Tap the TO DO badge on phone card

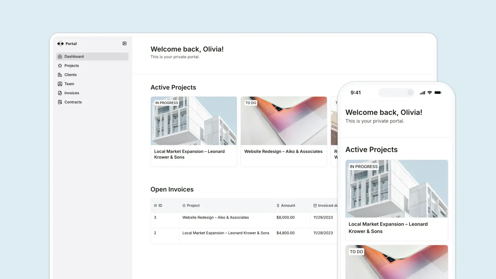[x=356, y=252]
